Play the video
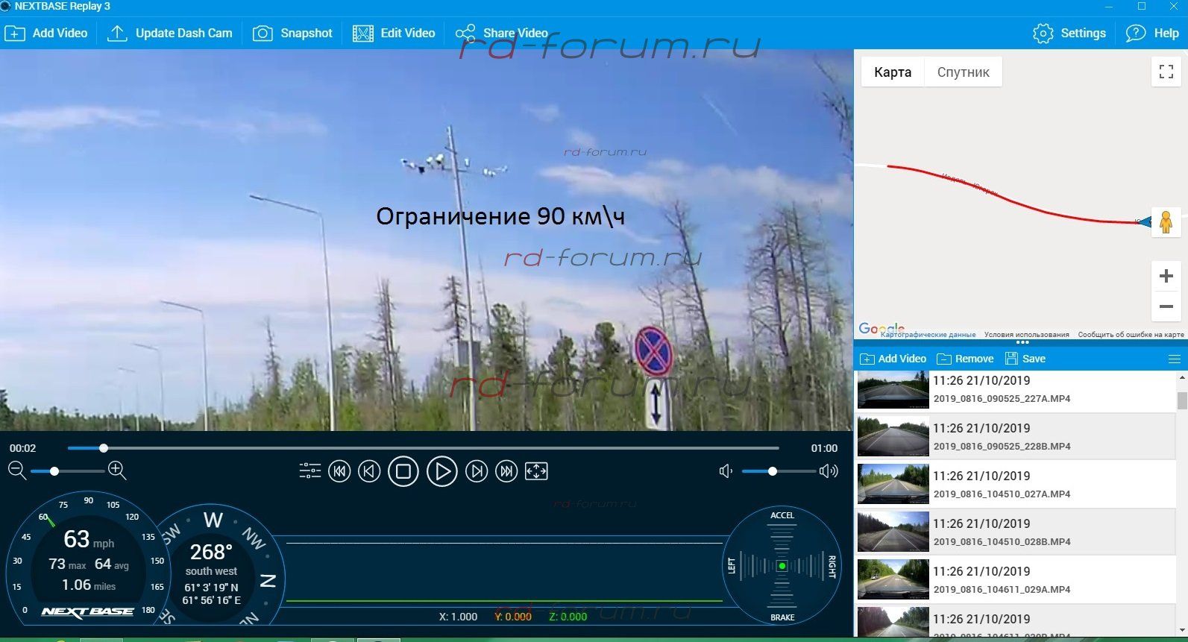The height and width of the screenshot is (642, 1188). (442, 471)
